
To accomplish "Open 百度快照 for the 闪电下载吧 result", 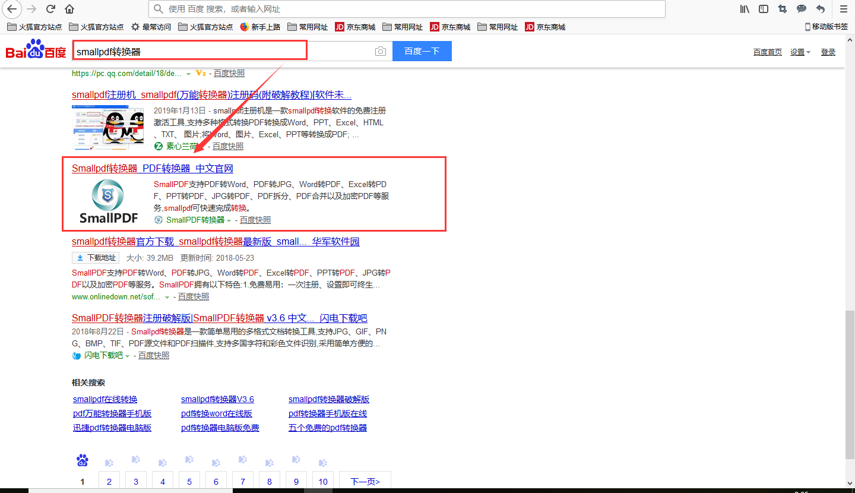I will [x=154, y=355].
